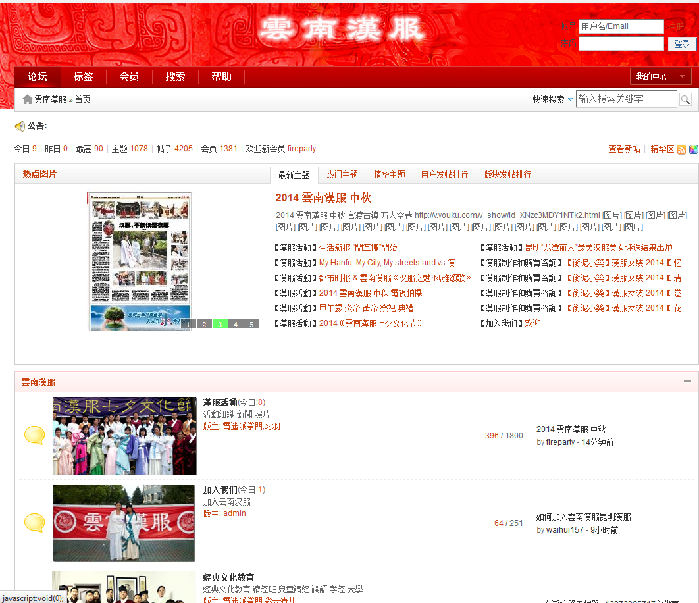Focus the 用户名/Email input field

(621, 26)
